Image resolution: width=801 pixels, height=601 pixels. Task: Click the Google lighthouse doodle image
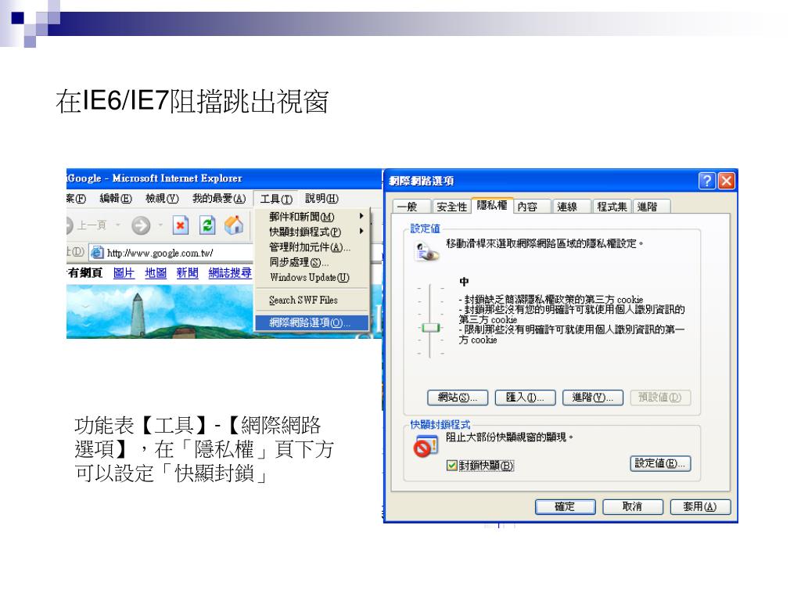tap(160, 311)
